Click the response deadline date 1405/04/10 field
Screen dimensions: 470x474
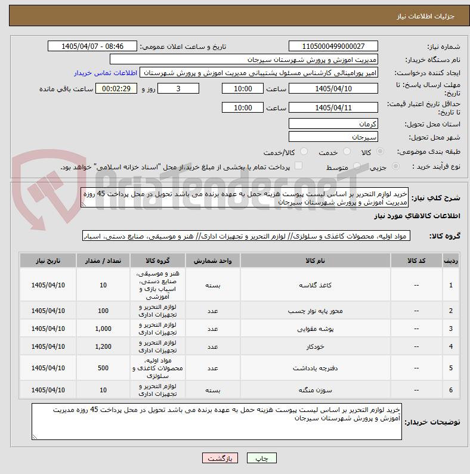pos(333,89)
